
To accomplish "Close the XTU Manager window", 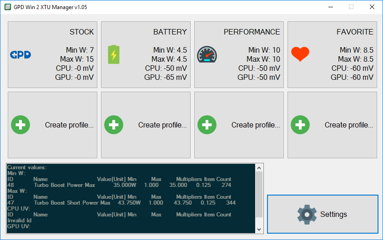I will tap(372, 7).
